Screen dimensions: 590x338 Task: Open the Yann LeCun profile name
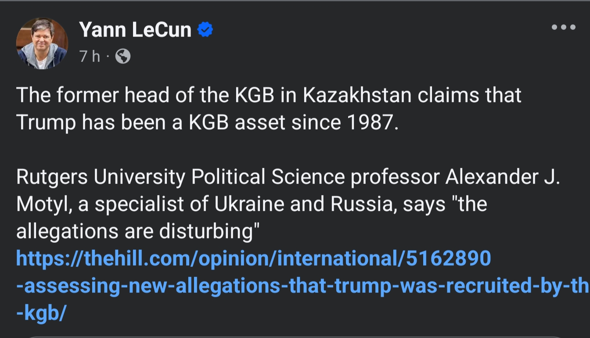pos(135,30)
